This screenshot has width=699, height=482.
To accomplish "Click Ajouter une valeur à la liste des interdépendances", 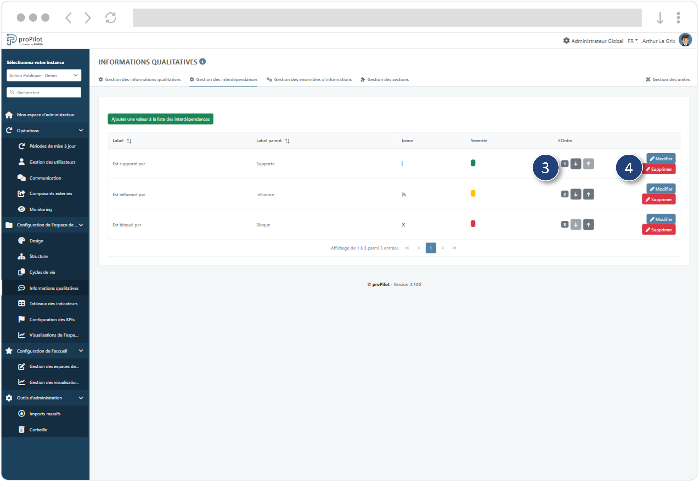I will 160,119.
